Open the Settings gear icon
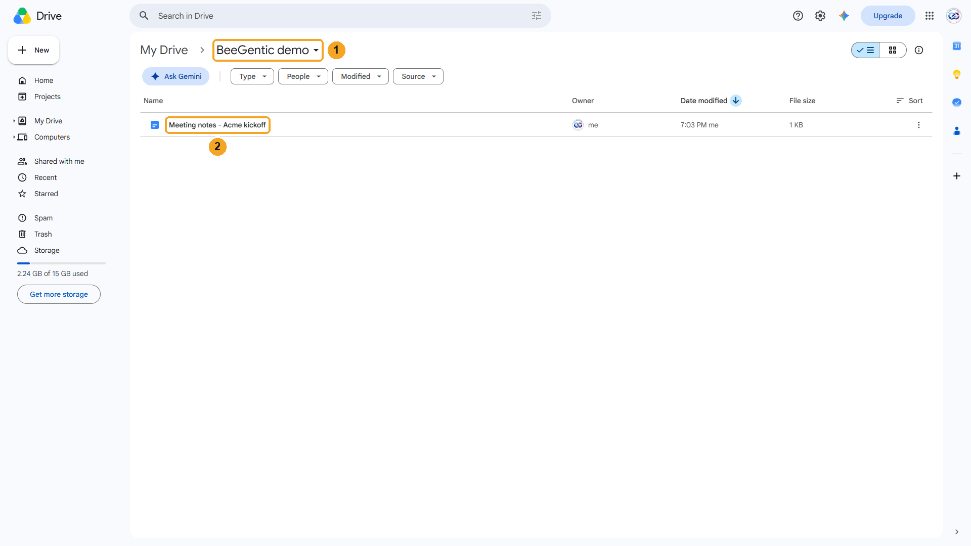 click(x=820, y=16)
